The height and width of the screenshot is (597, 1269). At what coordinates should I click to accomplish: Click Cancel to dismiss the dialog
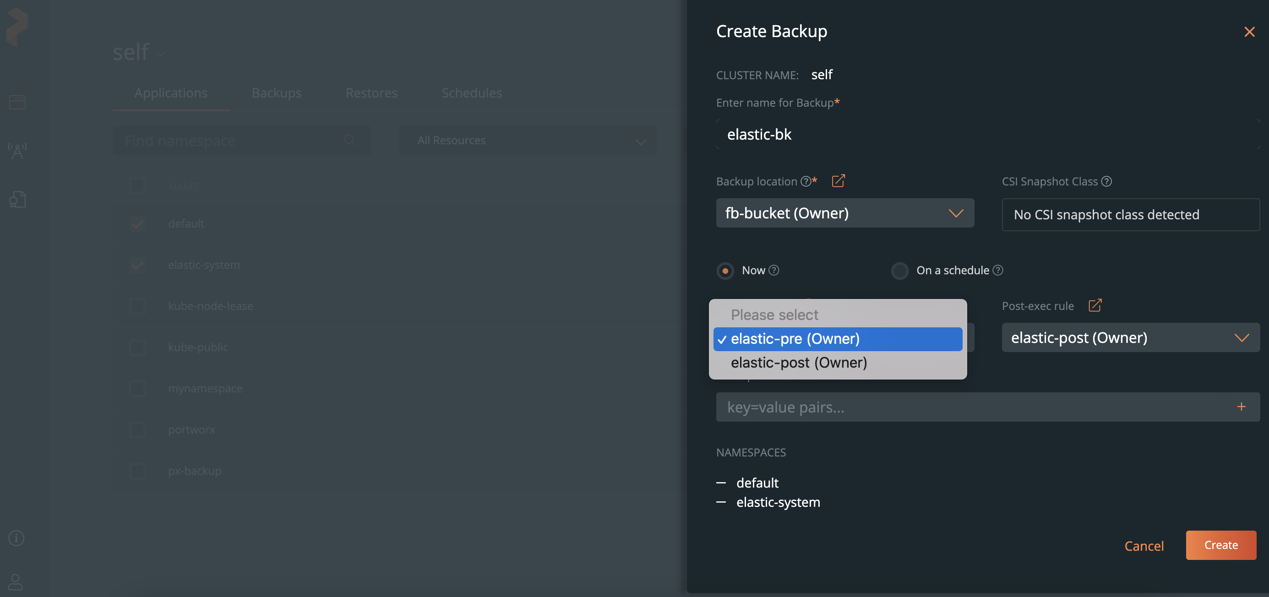click(x=1144, y=545)
